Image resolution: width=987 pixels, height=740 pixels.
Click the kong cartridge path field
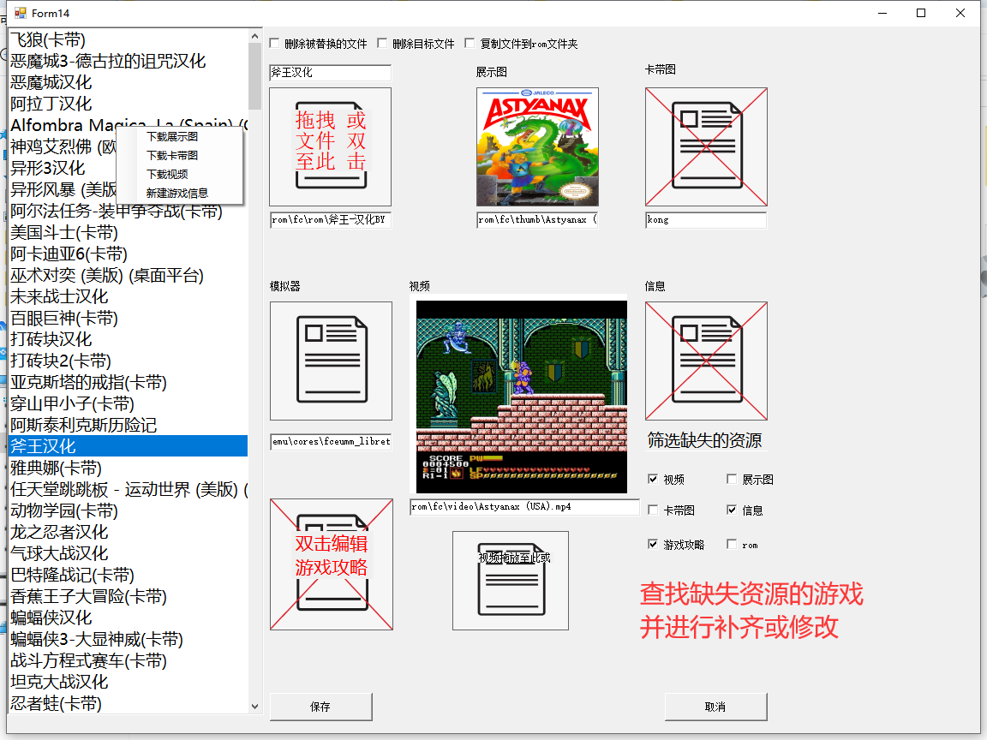coord(706,219)
